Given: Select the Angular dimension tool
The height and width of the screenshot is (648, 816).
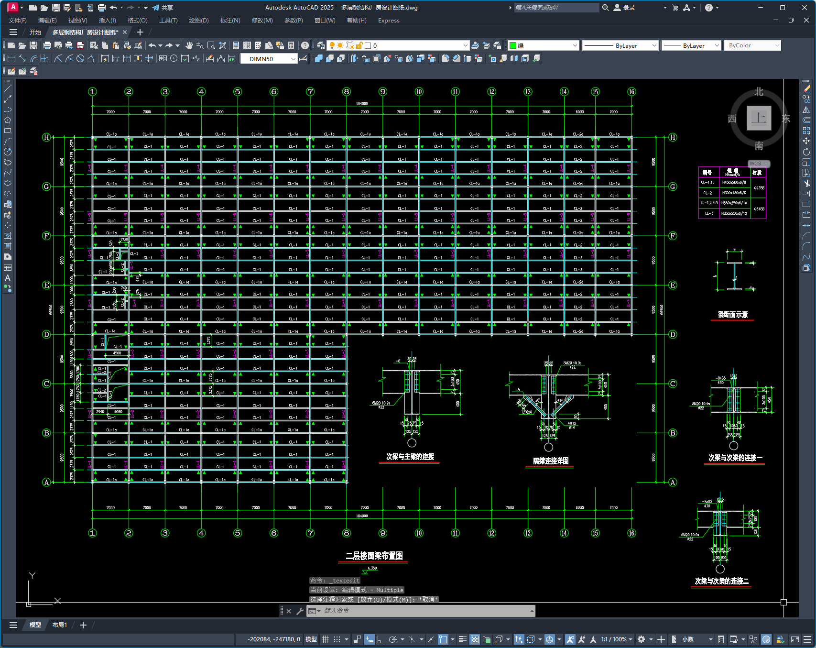Looking at the screenshot, I should click(x=91, y=58).
